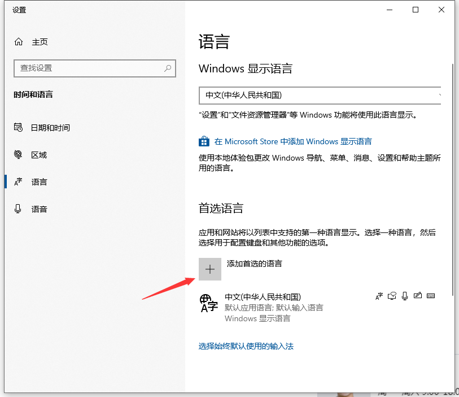Image resolution: width=459 pixels, height=397 pixels.
Task: Click the Home house icon
Action: pyautogui.click(x=19, y=42)
